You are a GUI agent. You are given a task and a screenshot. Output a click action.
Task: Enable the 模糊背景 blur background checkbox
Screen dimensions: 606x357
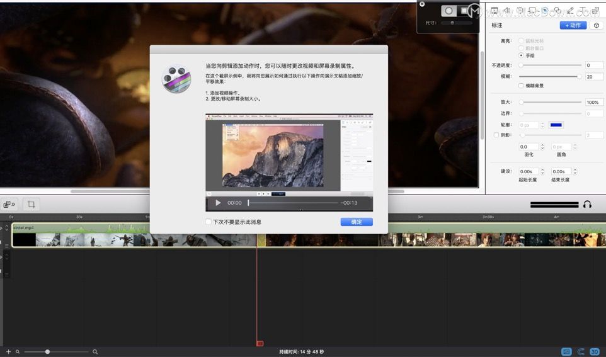point(521,86)
